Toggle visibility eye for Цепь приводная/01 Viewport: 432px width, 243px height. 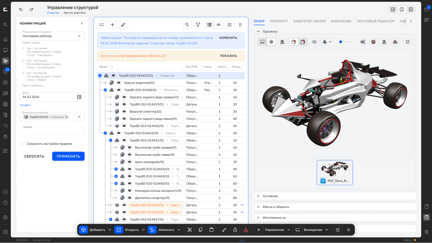click(130, 162)
